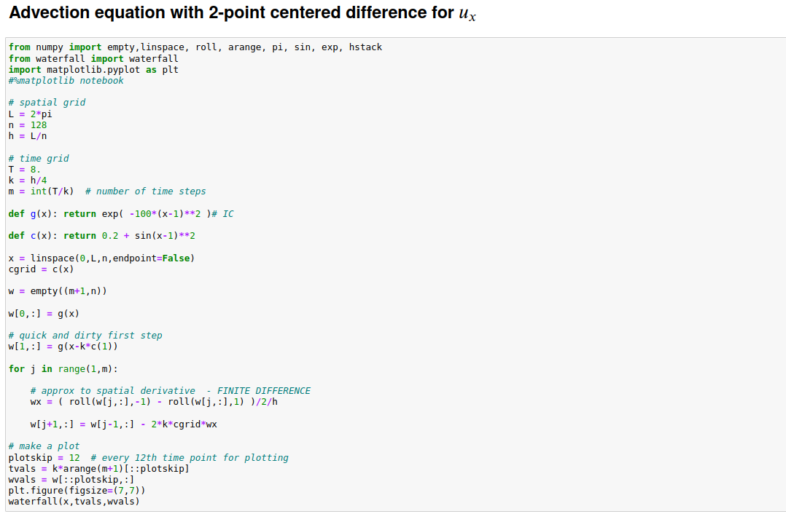The height and width of the screenshot is (514, 786).
Task: Click 'cgrid = c(x)' assignment
Action: [41, 269]
